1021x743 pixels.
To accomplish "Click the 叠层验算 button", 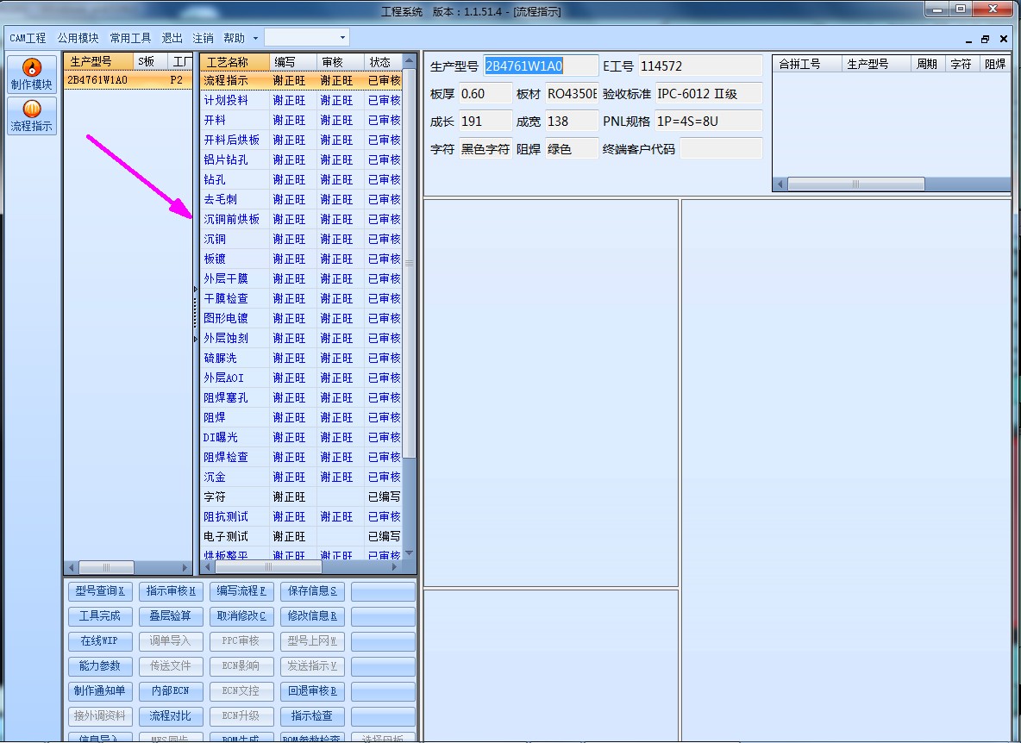I will coord(171,615).
